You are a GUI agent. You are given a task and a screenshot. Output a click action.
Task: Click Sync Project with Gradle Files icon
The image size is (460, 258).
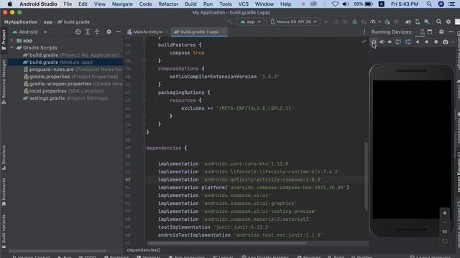click(x=408, y=22)
